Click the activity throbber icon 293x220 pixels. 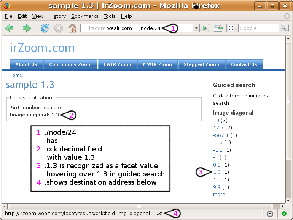point(287,16)
